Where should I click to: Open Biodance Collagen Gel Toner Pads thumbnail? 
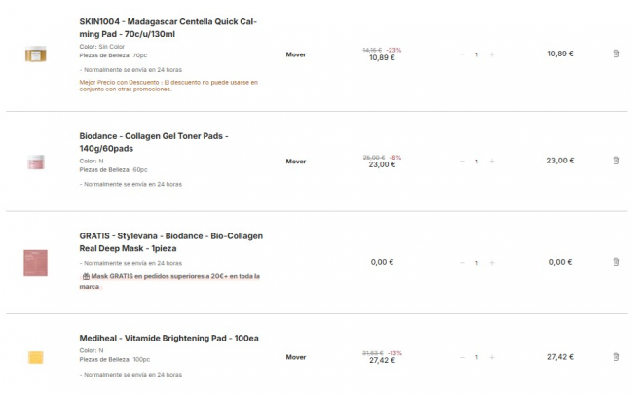[36, 162]
